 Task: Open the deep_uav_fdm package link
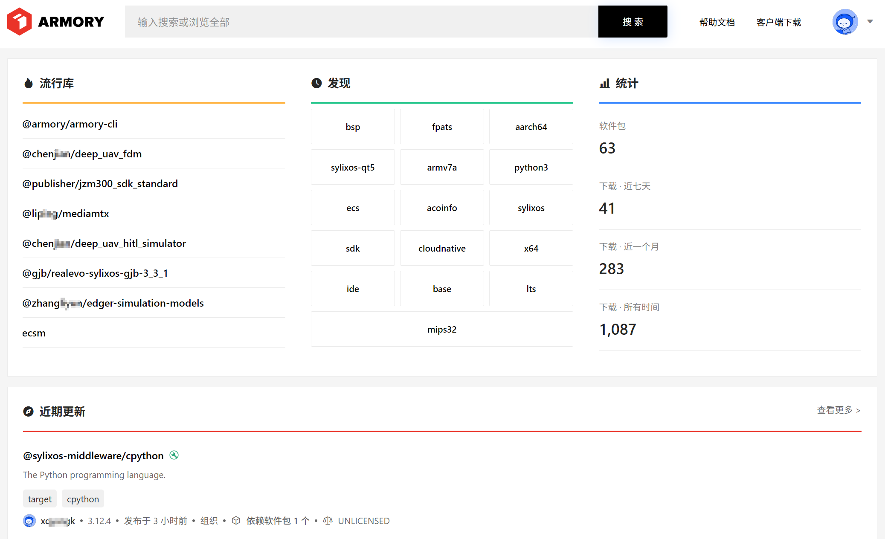pyautogui.click(x=82, y=154)
